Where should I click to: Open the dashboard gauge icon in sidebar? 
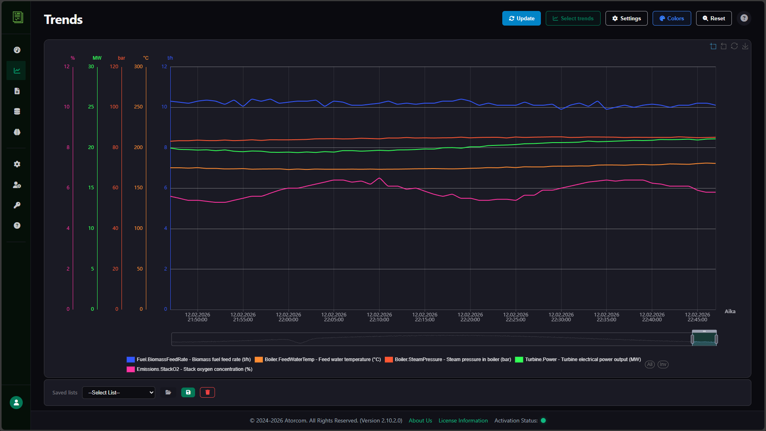pos(17,50)
